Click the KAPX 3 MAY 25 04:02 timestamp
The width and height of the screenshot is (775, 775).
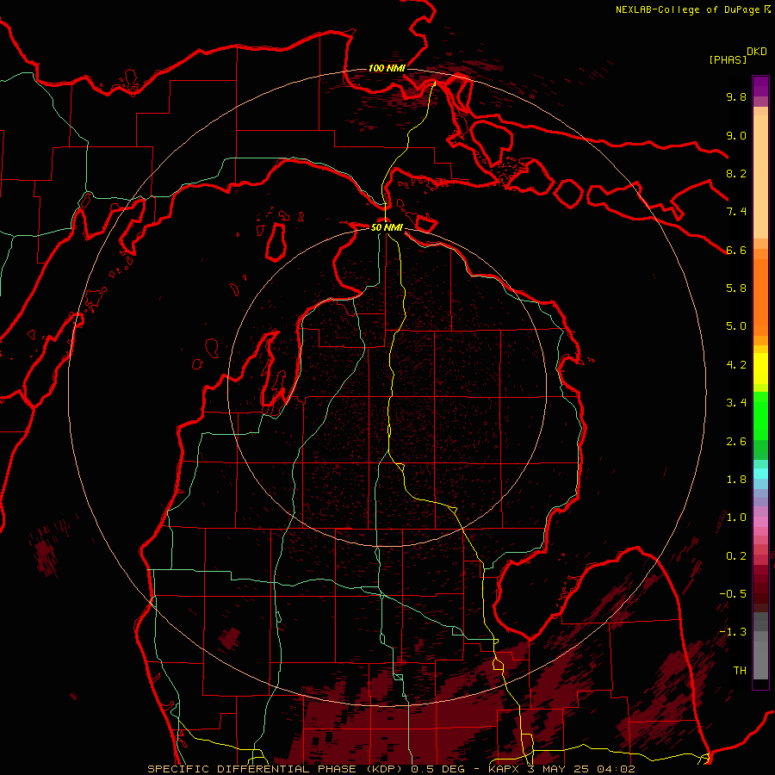561,769
